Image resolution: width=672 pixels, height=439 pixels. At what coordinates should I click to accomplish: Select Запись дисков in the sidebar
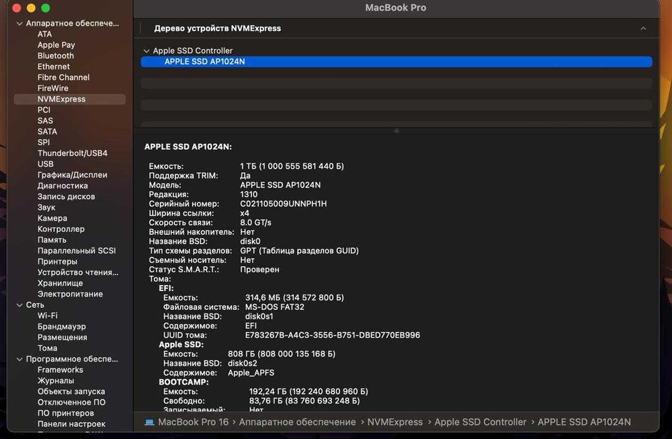(66, 197)
